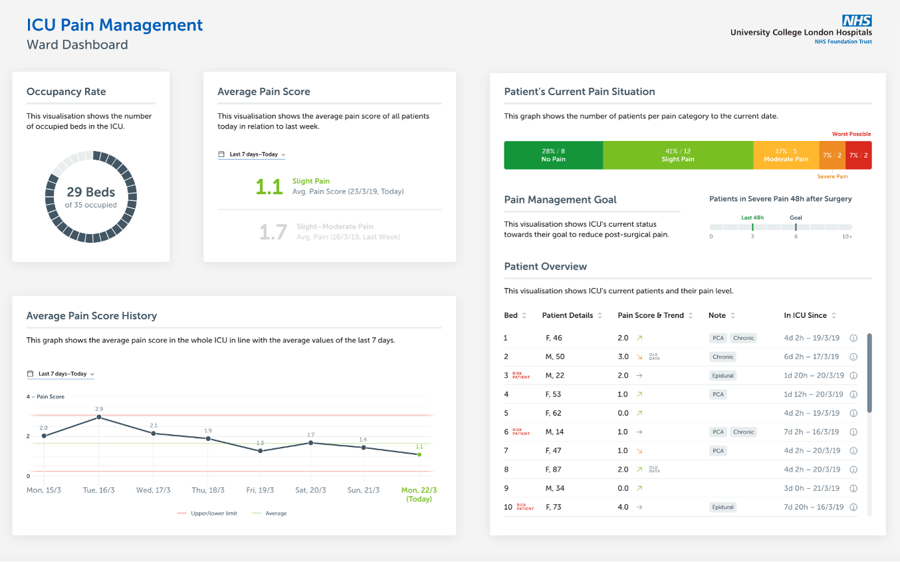Open date range dropdown in Pain Score History
This screenshot has height=562, width=900.
pos(60,374)
